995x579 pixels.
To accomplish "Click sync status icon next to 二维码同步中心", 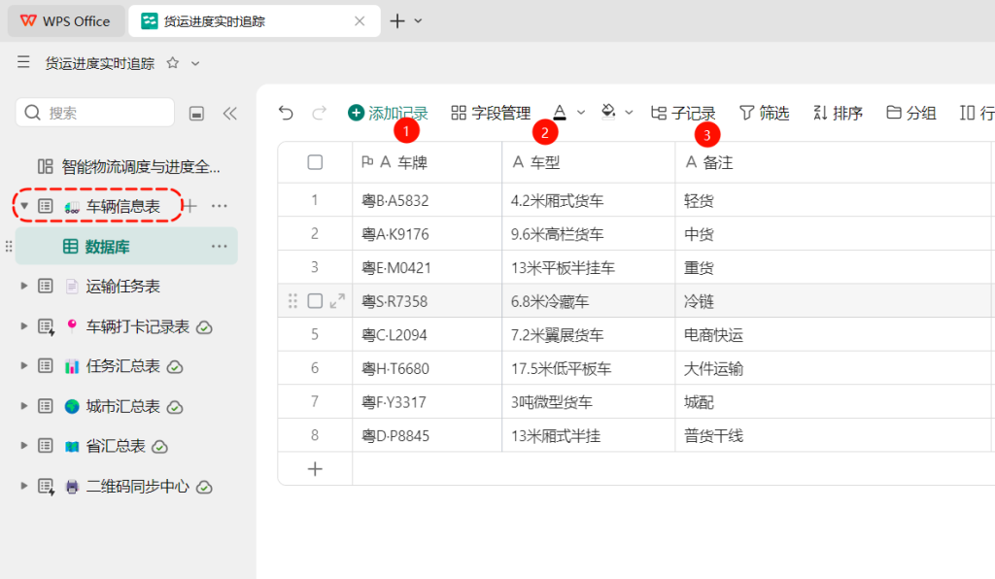I will tap(204, 488).
